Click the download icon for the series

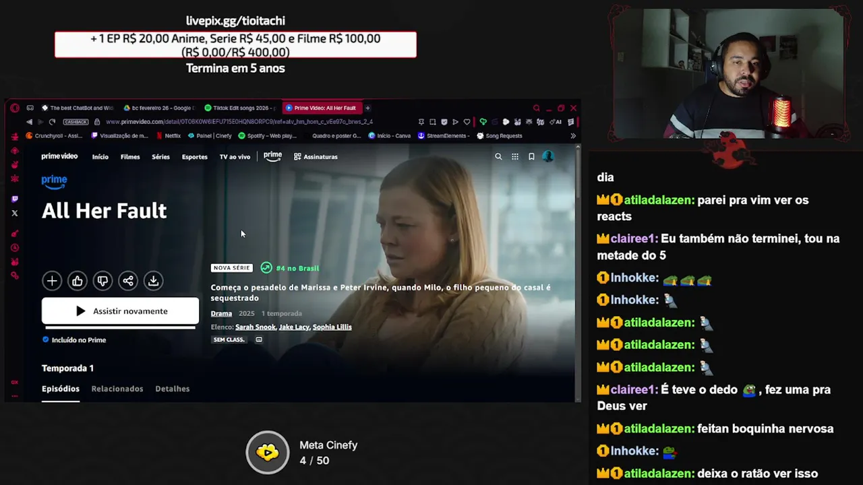[x=154, y=281]
